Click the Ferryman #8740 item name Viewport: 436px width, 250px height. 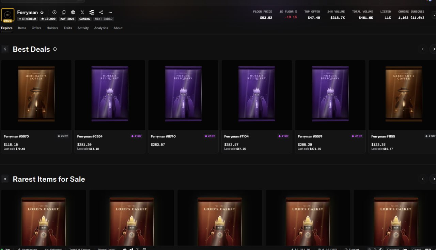point(163,136)
